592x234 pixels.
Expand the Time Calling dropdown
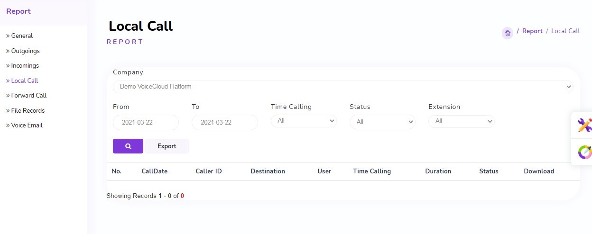click(x=304, y=121)
